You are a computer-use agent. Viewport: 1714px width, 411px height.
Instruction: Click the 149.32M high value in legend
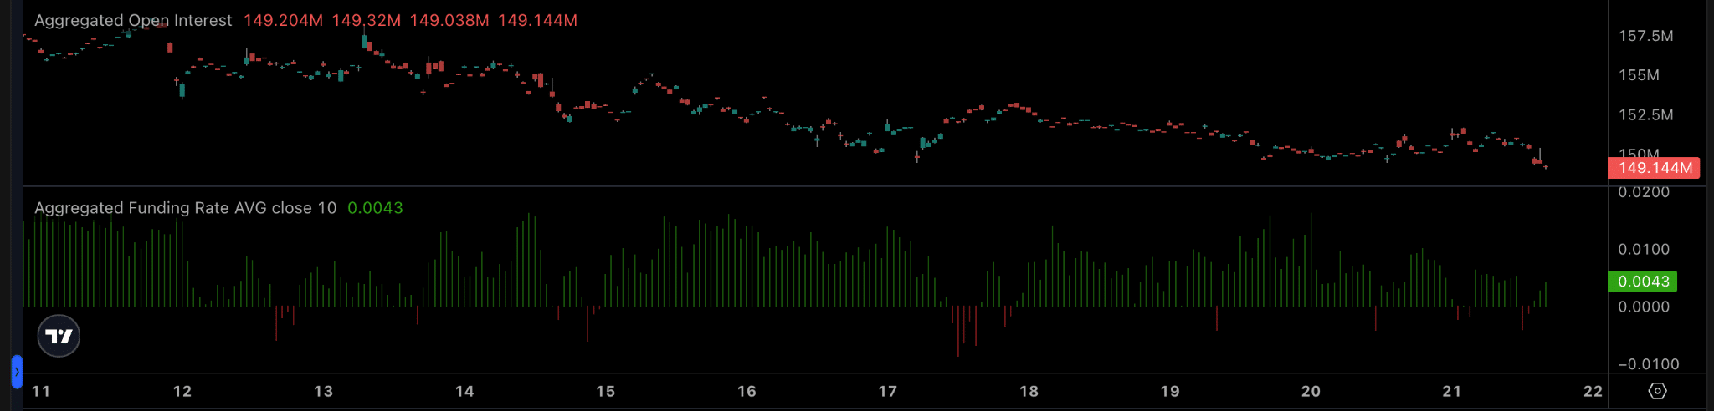tap(367, 20)
